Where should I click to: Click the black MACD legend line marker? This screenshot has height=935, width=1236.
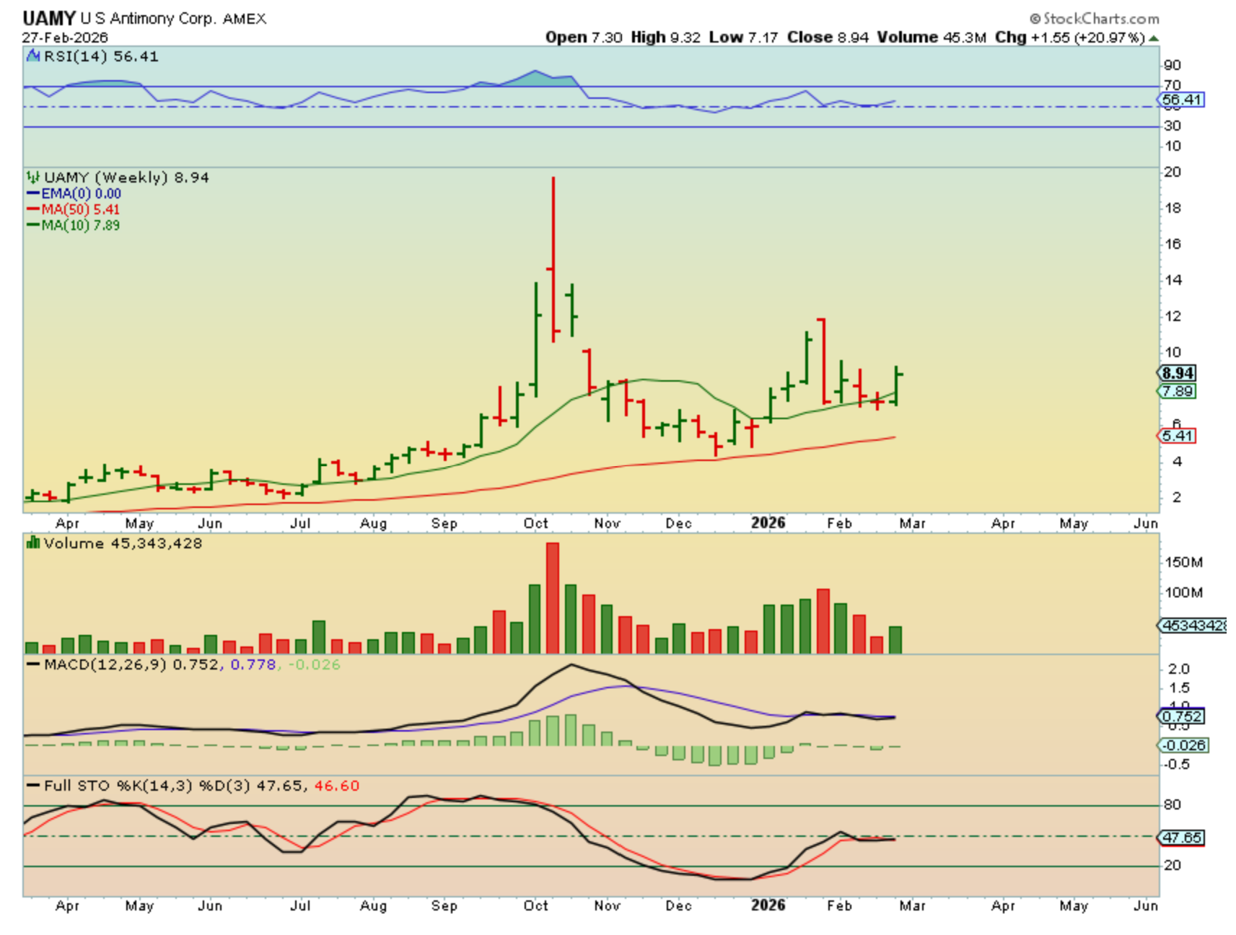point(33,664)
